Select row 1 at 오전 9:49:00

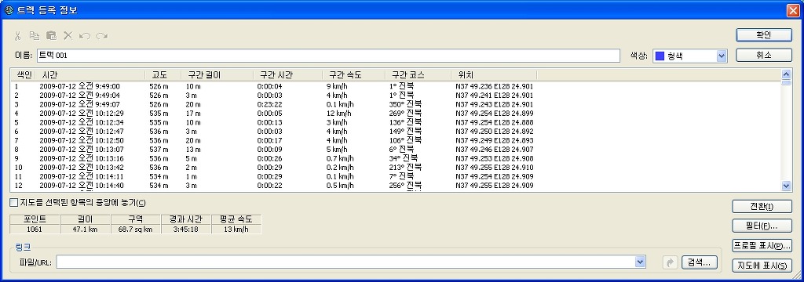(x=396, y=86)
